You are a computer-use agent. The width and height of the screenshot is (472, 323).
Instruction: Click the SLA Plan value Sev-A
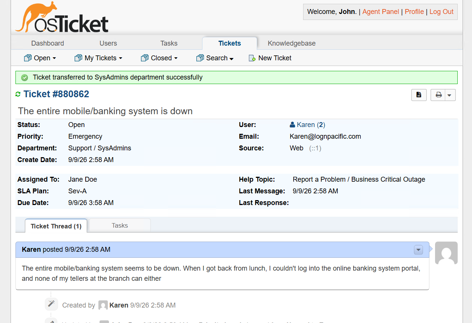[77, 191]
